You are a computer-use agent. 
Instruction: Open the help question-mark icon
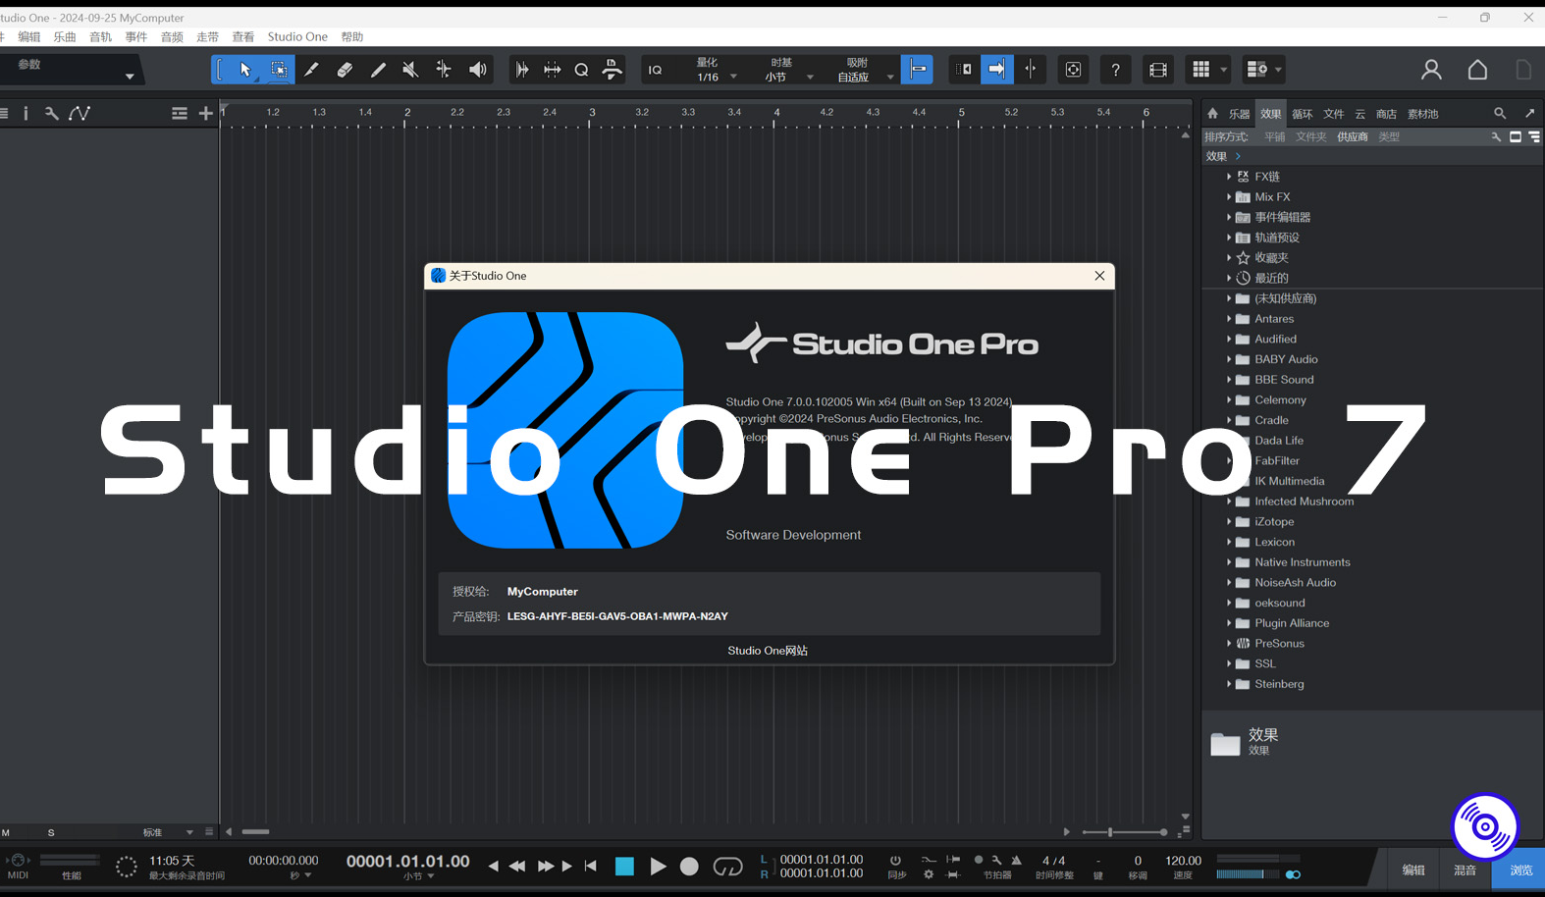1115,70
